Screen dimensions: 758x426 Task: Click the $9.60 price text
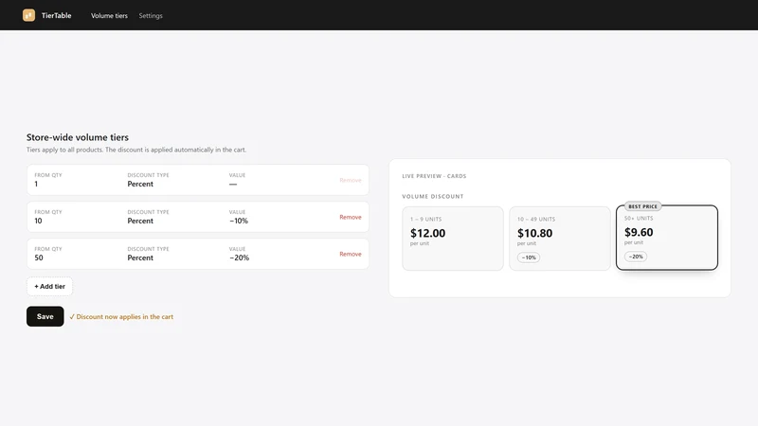[x=639, y=232]
